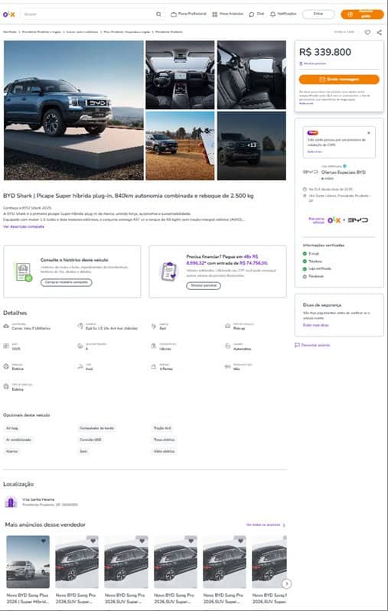
Task: Click Ver descrição completa link
Action: click(24, 226)
